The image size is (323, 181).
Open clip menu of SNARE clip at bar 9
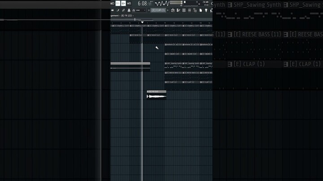tap(166, 54)
